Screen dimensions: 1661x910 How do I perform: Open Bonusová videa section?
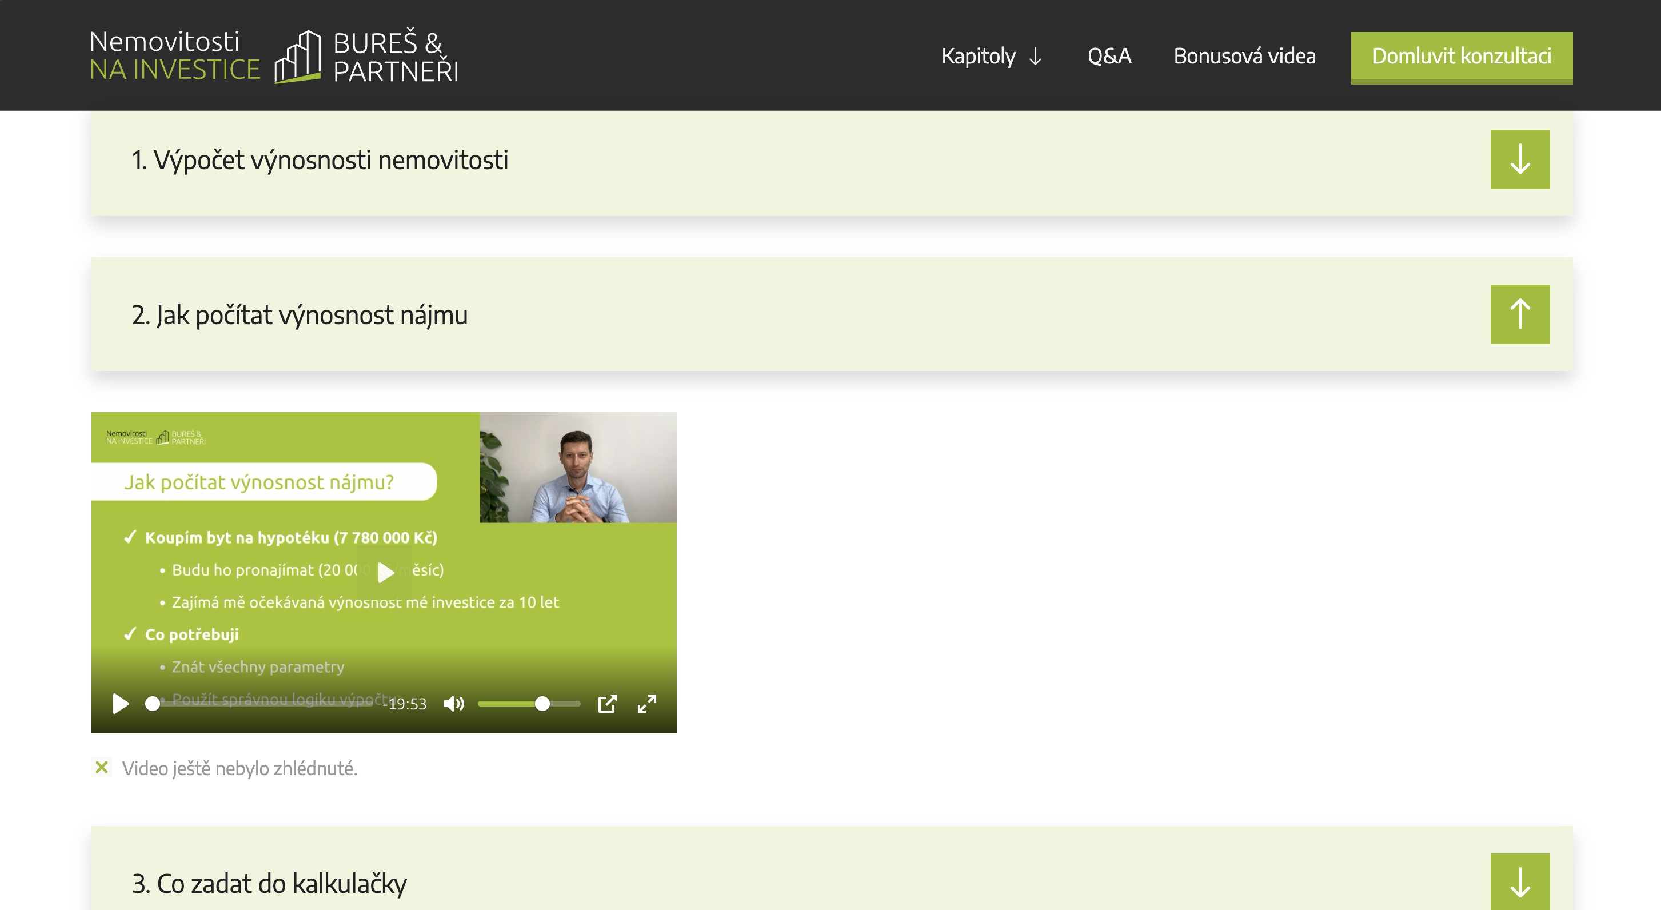pos(1244,56)
